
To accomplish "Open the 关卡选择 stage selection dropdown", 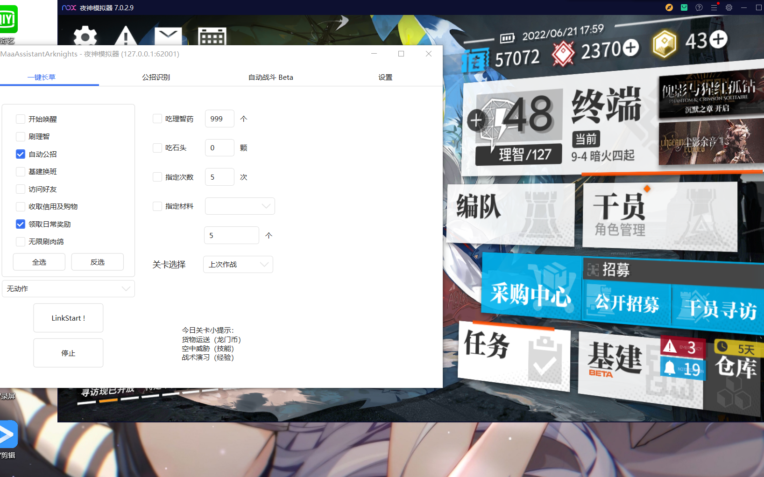I will click(238, 264).
